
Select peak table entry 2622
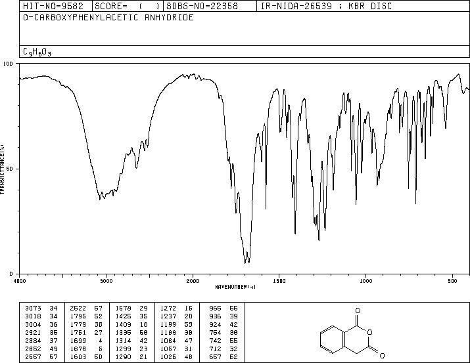(78, 309)
